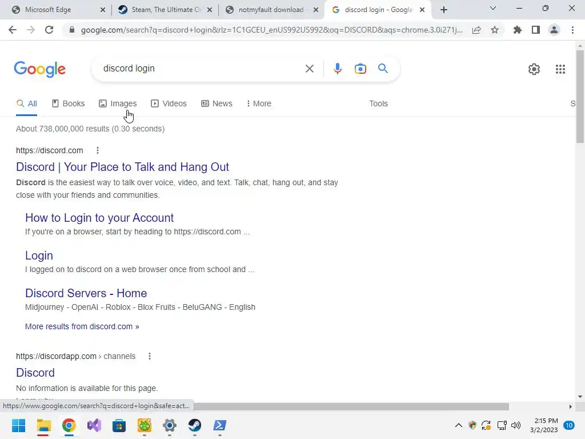Open the clock showing 2:15 PM

(x=544, y=425)
